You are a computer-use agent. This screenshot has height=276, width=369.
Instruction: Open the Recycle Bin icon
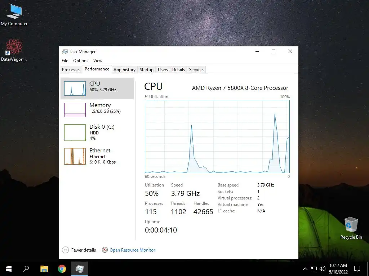point(351,228)
